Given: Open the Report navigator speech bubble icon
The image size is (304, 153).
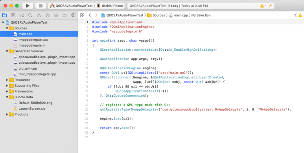Looking at the screenshot, I should click(73, 15).
